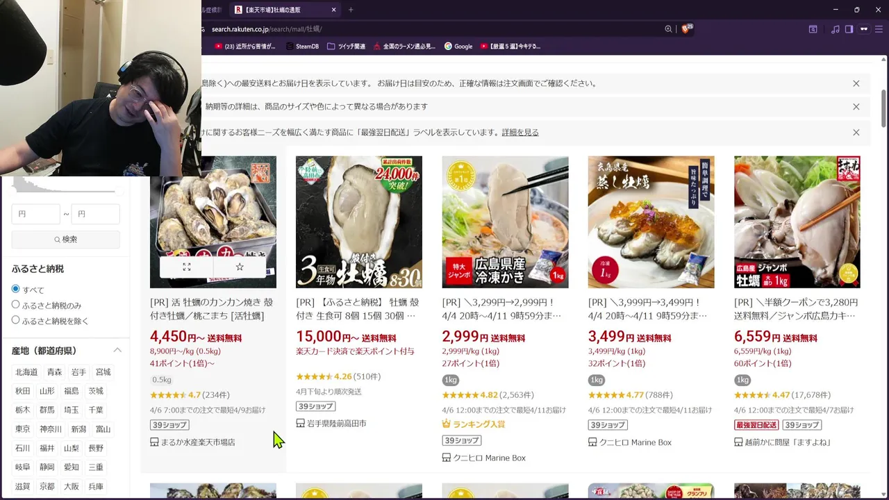Visit 岩手県陸前高田市 shop
Viewport: 889px width, 500px height.
click(331, 424)
